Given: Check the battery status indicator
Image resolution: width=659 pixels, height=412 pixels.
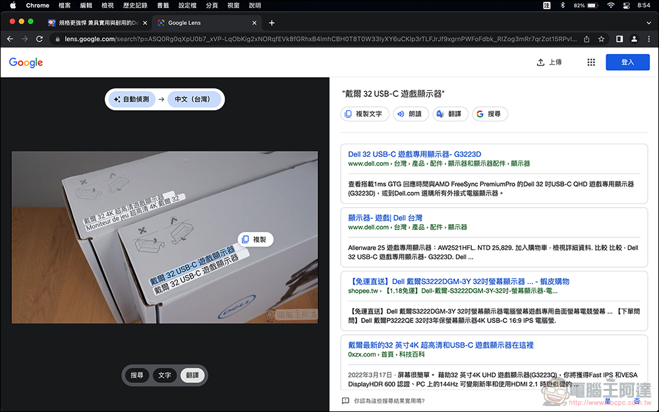Looking at the screenshot, I should pyautogui.click(x=585, y=5).
